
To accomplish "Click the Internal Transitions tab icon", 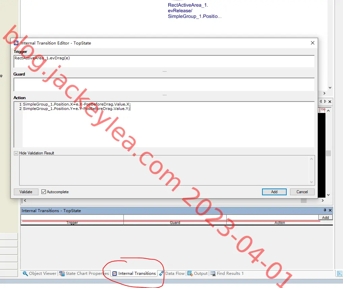I will point(115,273).
